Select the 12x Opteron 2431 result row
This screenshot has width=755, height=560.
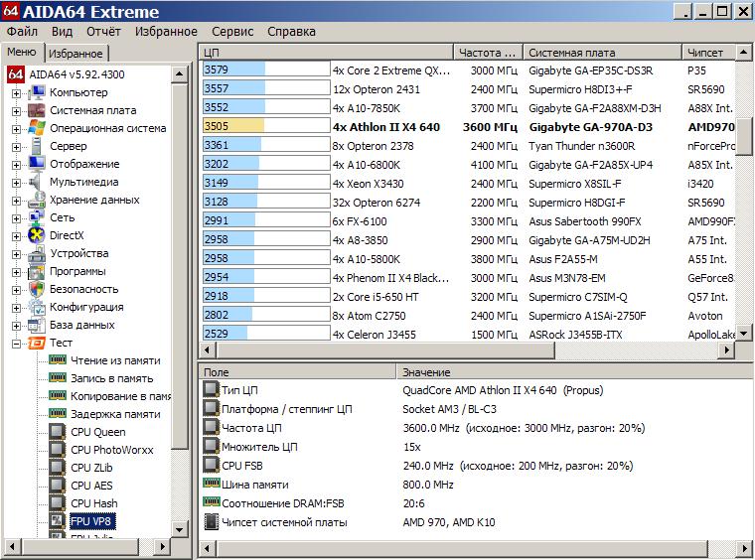pyautogui.click(x=469, y=89)
